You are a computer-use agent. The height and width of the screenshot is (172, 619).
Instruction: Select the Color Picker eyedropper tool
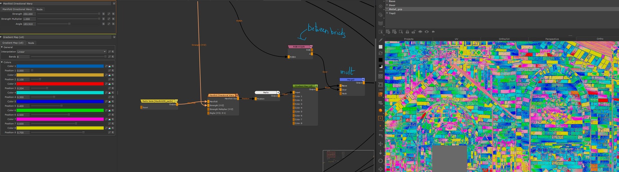coord(380,40)
